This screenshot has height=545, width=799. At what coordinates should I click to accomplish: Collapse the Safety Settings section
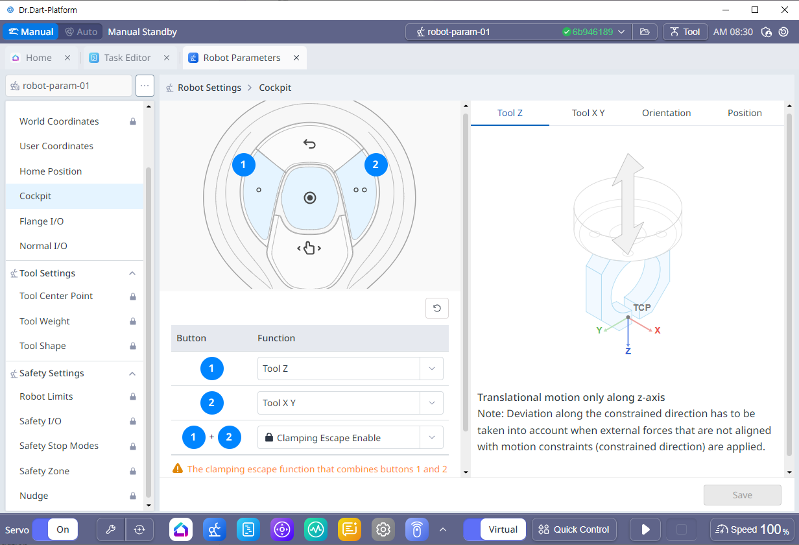[x=132, y=374]
